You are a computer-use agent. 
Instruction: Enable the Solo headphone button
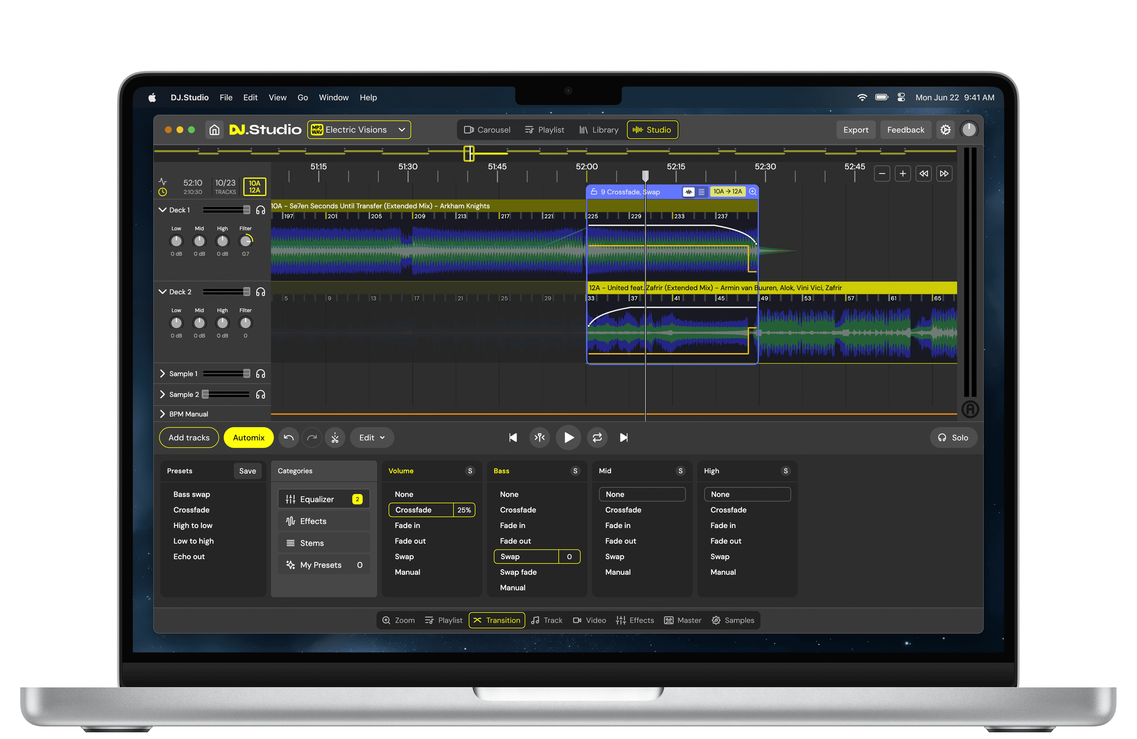(x=953, y=438)
